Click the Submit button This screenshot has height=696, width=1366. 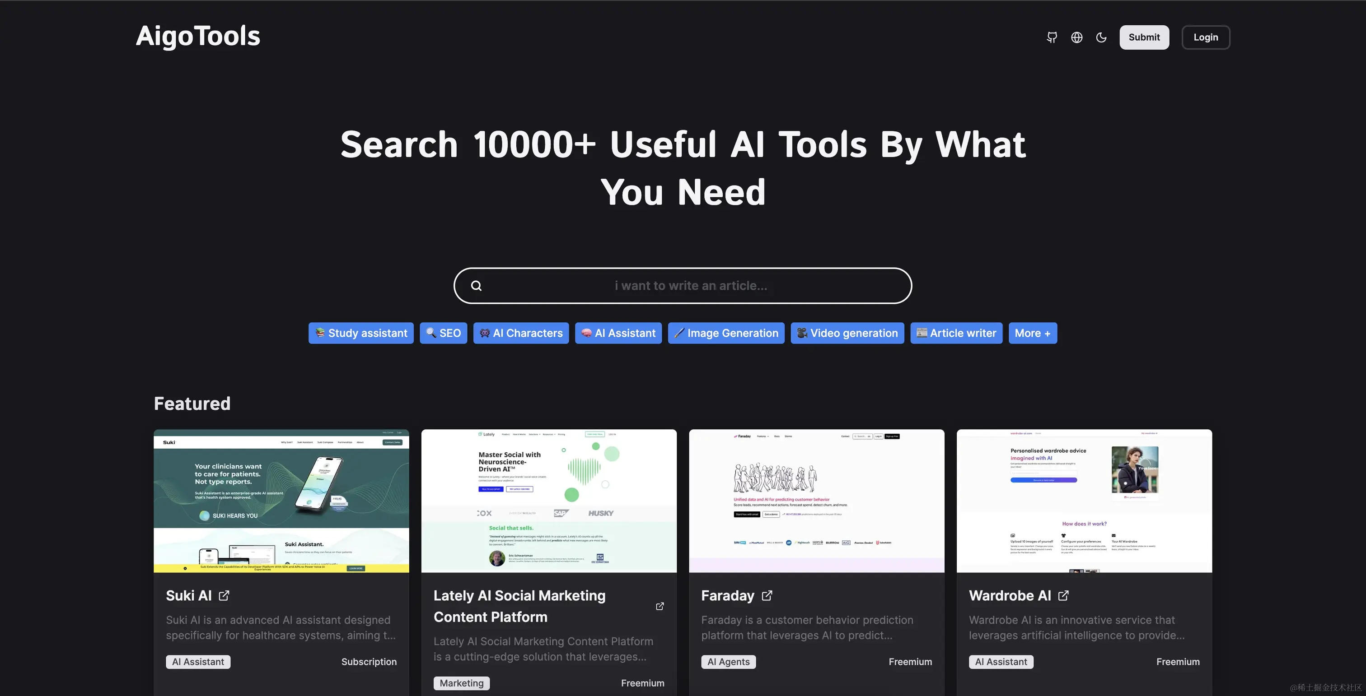(x=1144, y=37)
